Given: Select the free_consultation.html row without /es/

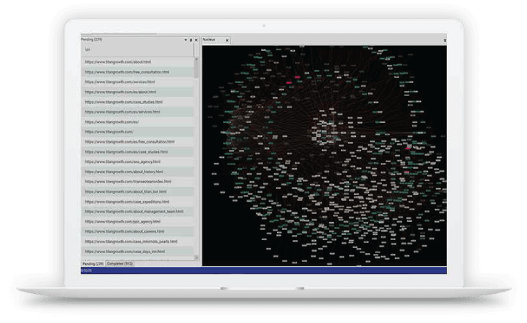Looking at the screenshot, I should 137,72.
